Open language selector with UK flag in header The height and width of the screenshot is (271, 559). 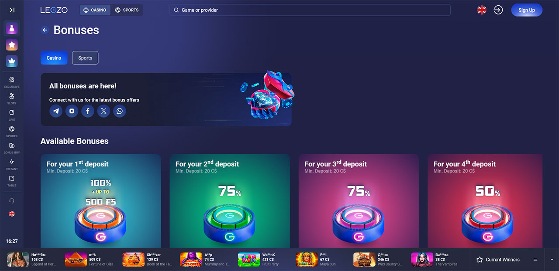tap(482, 10)
